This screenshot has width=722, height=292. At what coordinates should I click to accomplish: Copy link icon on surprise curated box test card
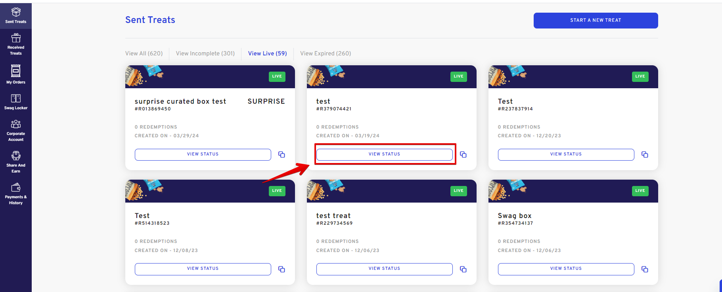point(282,154)
